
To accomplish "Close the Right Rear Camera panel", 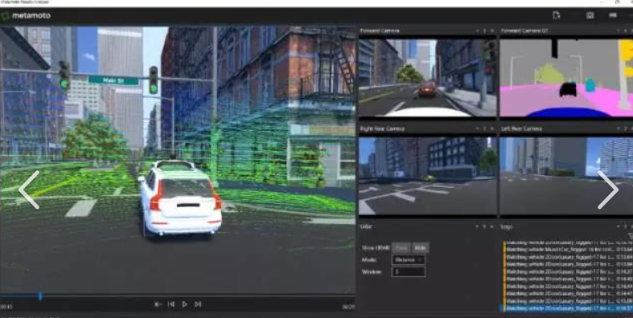I will click(x=492, y=128).
